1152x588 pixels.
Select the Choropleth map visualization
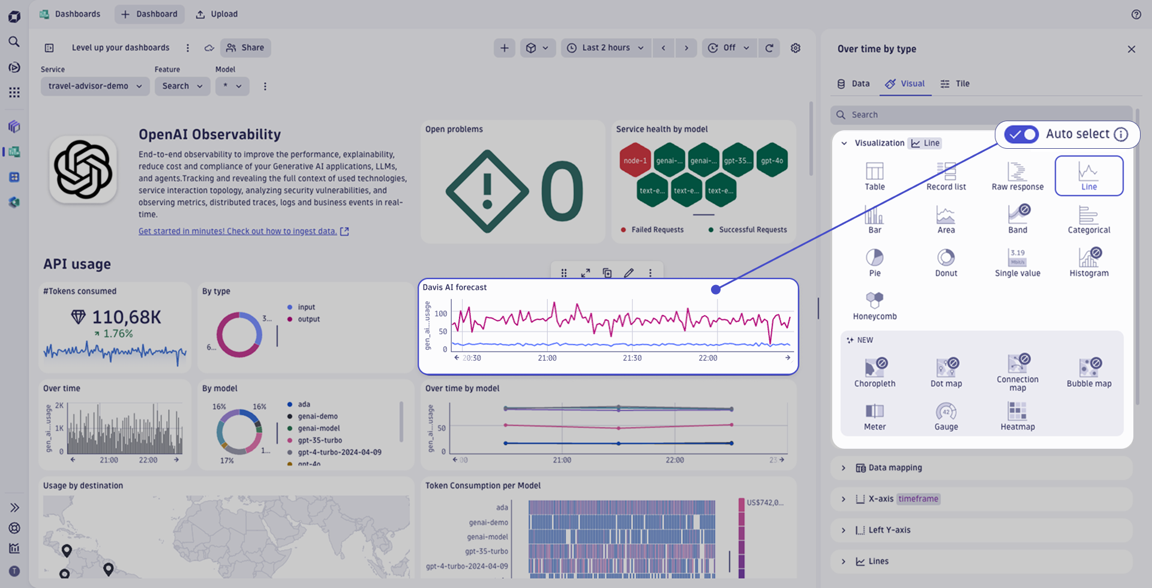click(875, 371)
